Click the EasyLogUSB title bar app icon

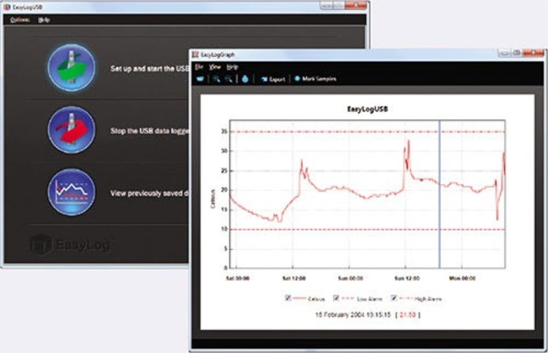[6, 7]
